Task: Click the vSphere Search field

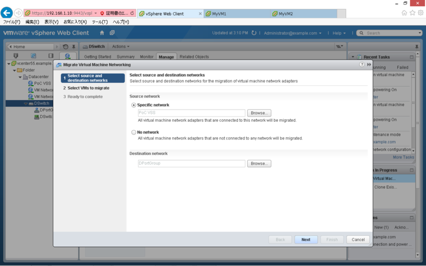Action: coord(390,33)
